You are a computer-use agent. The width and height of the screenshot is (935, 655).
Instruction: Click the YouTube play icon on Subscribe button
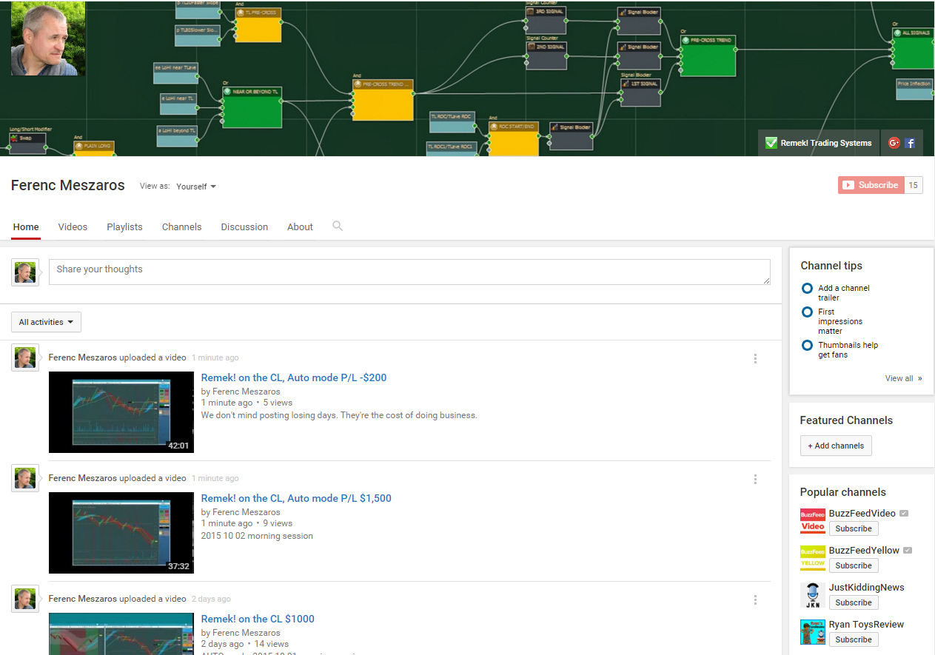coord(848,185)
